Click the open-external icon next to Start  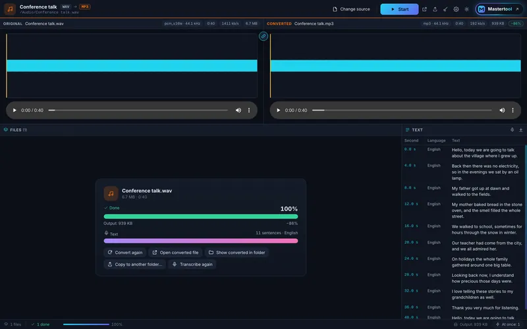[424, 9]
